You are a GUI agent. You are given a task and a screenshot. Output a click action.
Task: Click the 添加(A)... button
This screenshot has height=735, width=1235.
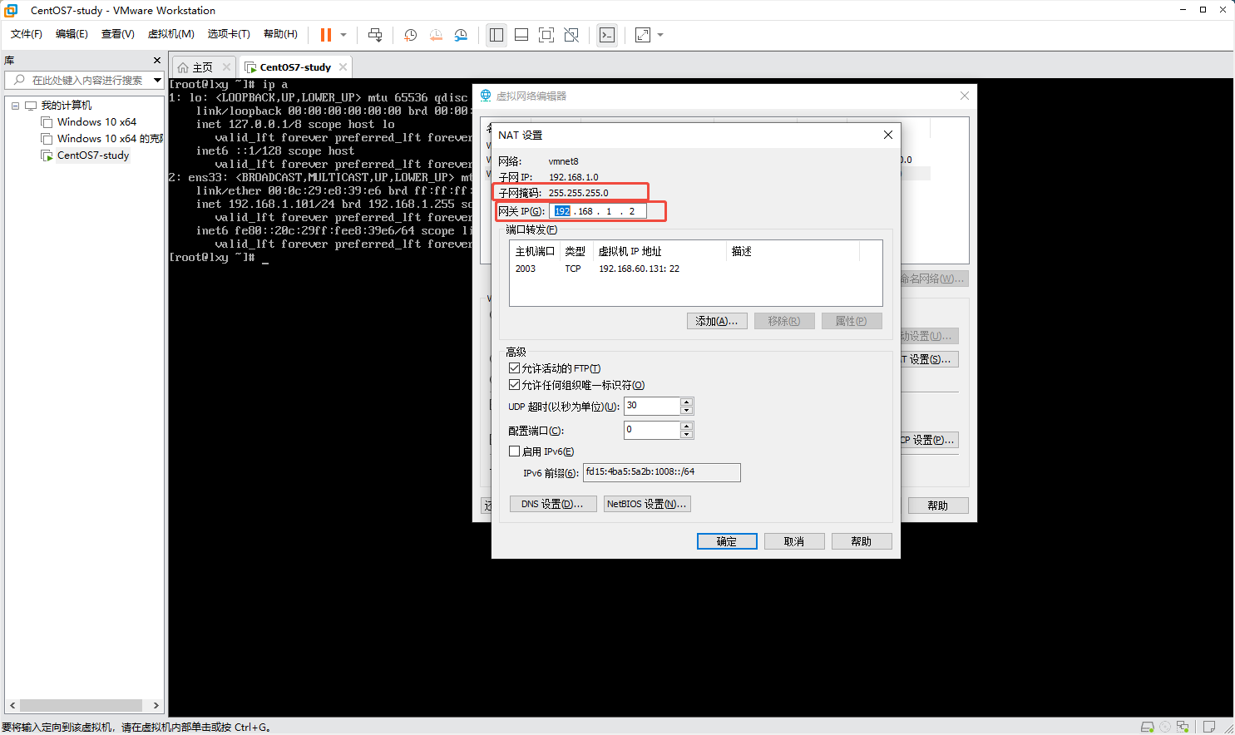(x=717, y=321)
